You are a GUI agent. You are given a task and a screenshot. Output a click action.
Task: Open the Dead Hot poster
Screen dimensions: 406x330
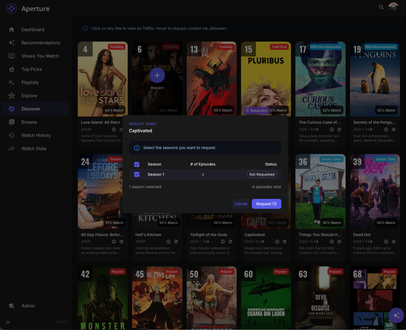click(375, 192)
